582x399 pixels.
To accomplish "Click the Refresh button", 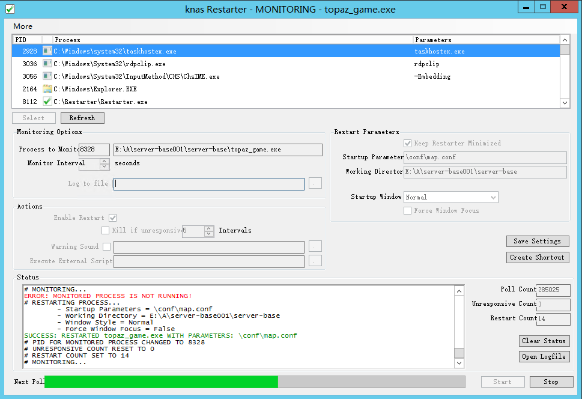I will coord(82,118).
